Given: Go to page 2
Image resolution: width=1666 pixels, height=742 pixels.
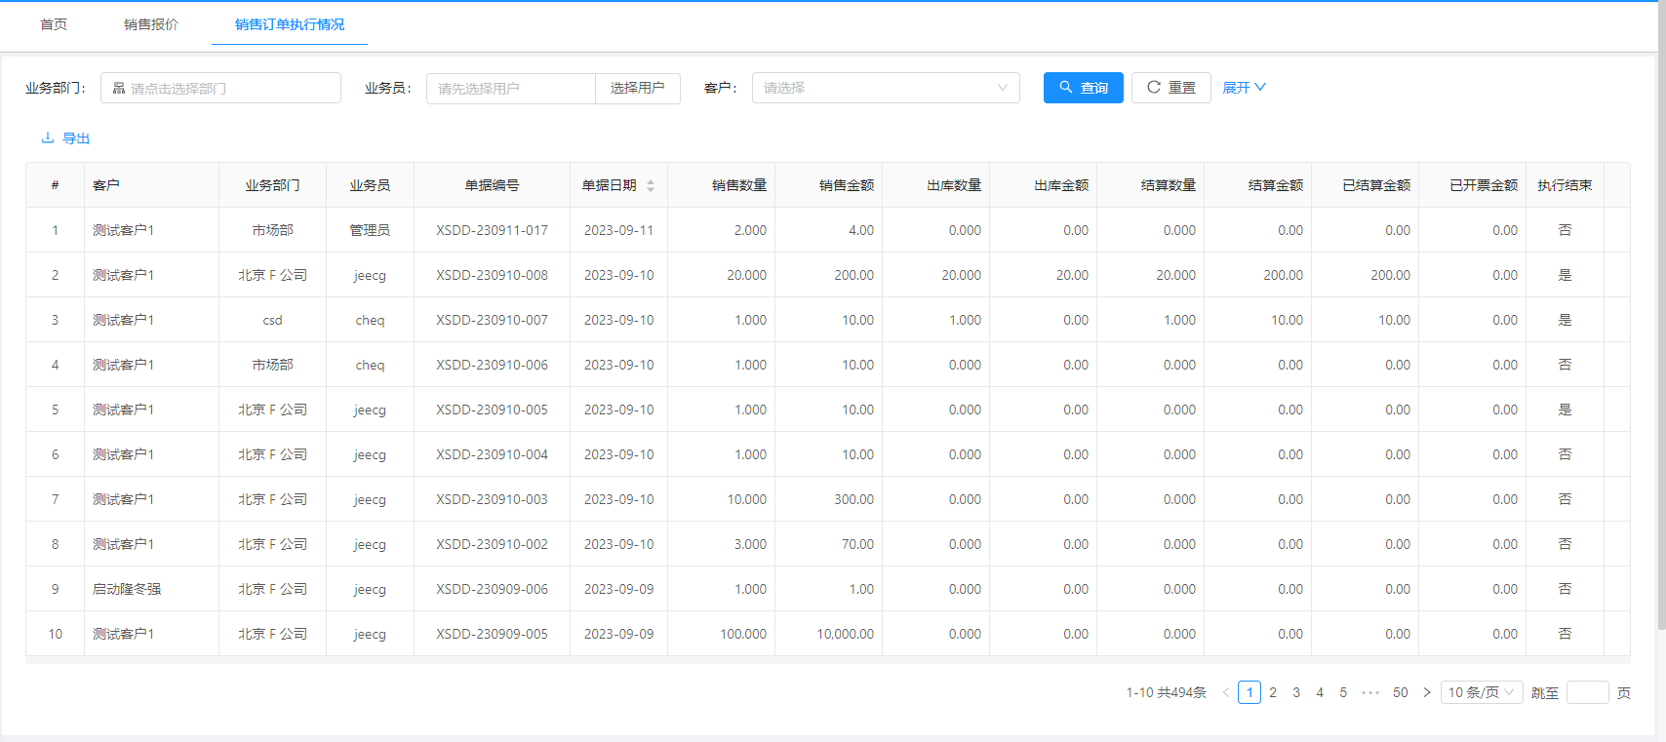Looking at the screenshot, I should point(1273,692).
